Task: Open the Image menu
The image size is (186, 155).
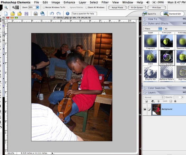Action: pyautogui.click(x=56, y=2)
